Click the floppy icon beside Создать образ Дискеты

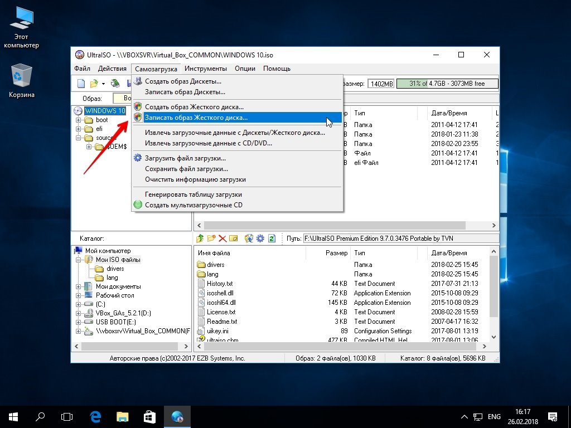click(x=138, y=81)
